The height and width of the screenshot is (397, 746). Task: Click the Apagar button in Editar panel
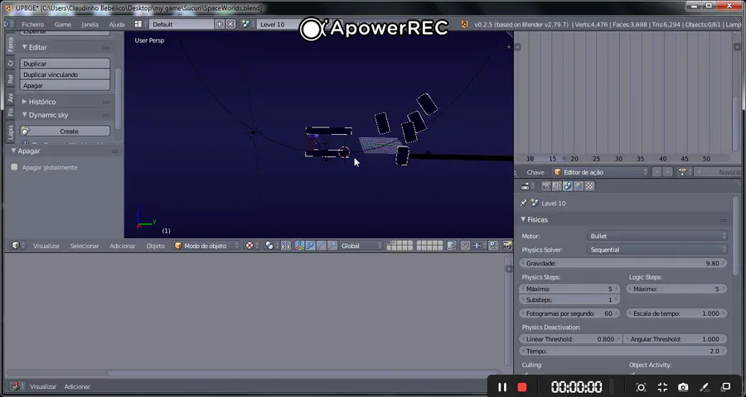(x=65, y=85)
